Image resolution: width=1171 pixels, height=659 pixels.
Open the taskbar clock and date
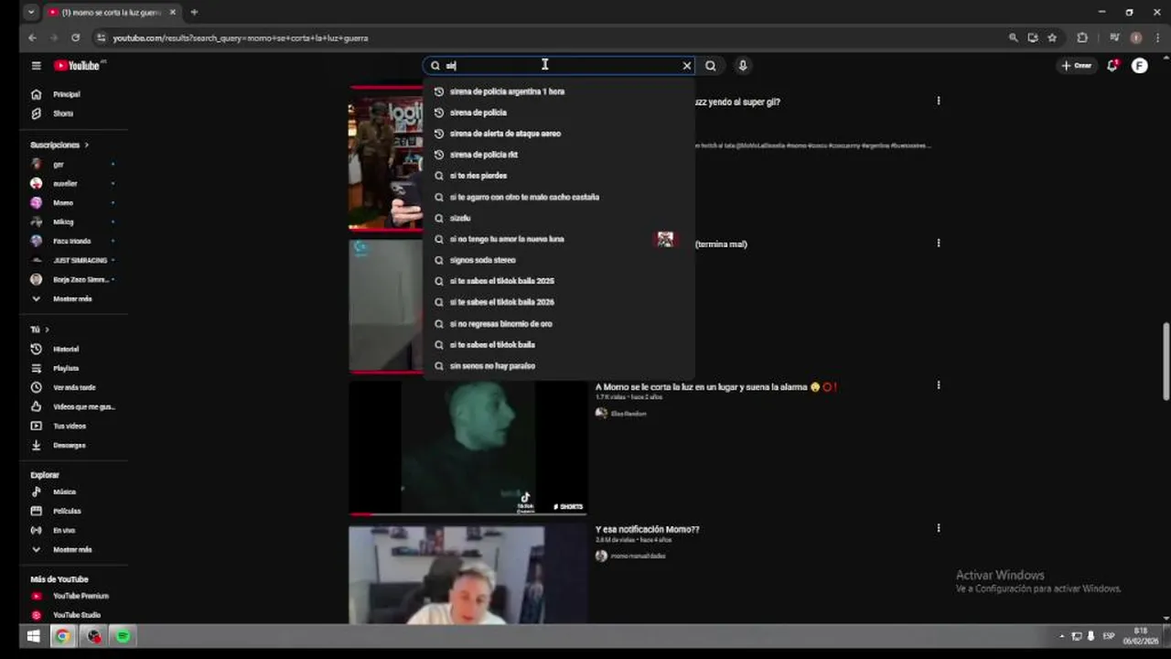[x=1140, y=636]
